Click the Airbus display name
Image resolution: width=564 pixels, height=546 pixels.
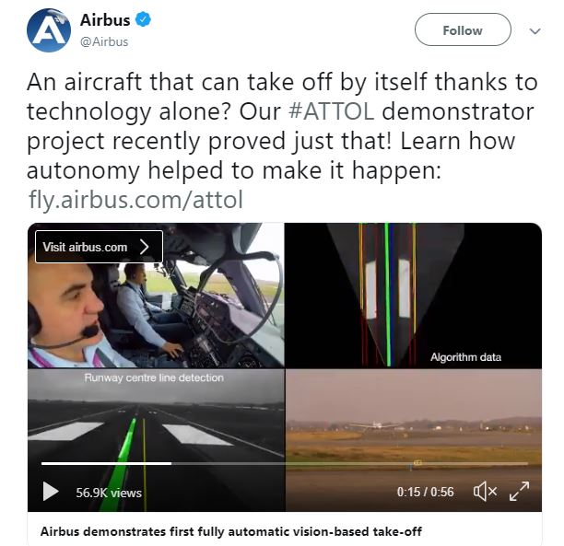[105, 19]
